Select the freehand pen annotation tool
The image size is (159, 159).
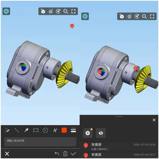(x=7, y=130)
